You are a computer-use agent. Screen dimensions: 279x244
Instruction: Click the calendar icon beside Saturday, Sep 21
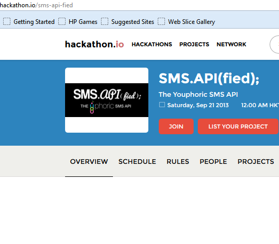tap(162, 105)
